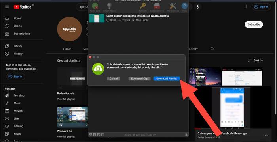This screenshot has height=142, width=277.
Task: Click the microphone voice search icon
Action: [198, 7]
